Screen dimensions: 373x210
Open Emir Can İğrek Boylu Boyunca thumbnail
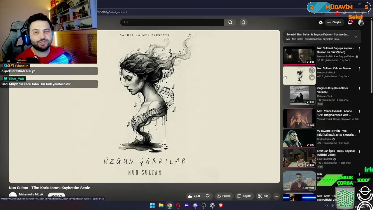tap(299, 158)
